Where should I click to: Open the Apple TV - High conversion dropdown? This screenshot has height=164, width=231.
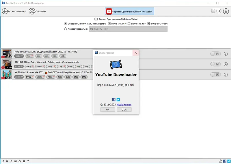tap(128, 29)
